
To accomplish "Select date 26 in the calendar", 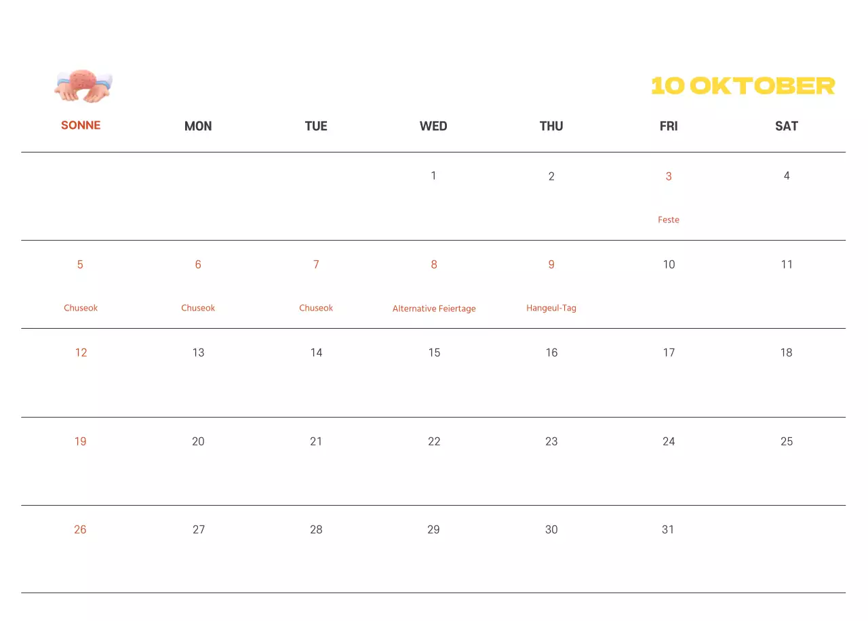I will (80, 529).
